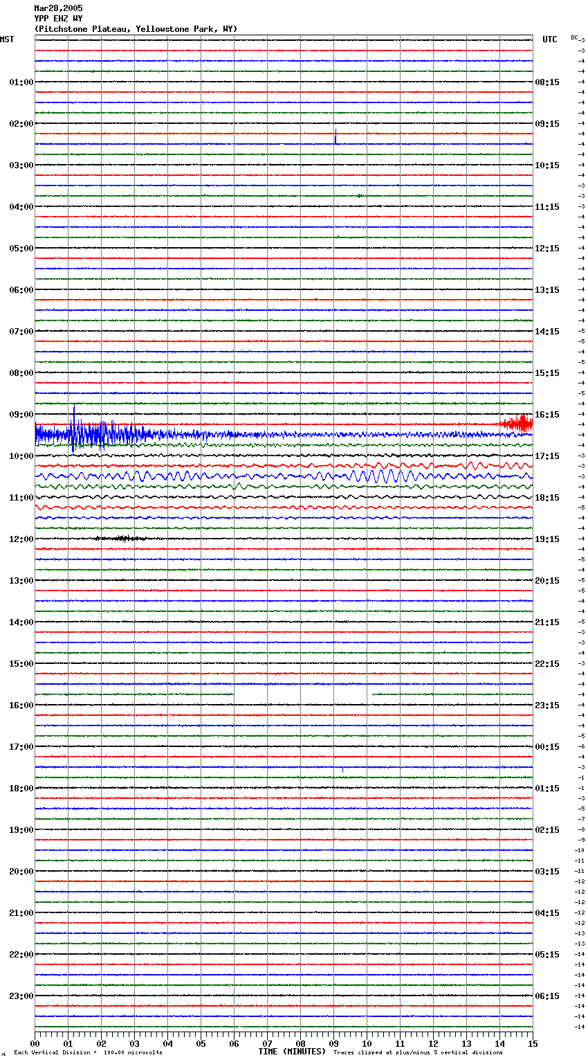Click the DC column header

click(574, 37)
